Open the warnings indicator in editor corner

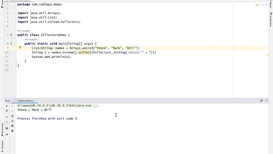[258, 5]
